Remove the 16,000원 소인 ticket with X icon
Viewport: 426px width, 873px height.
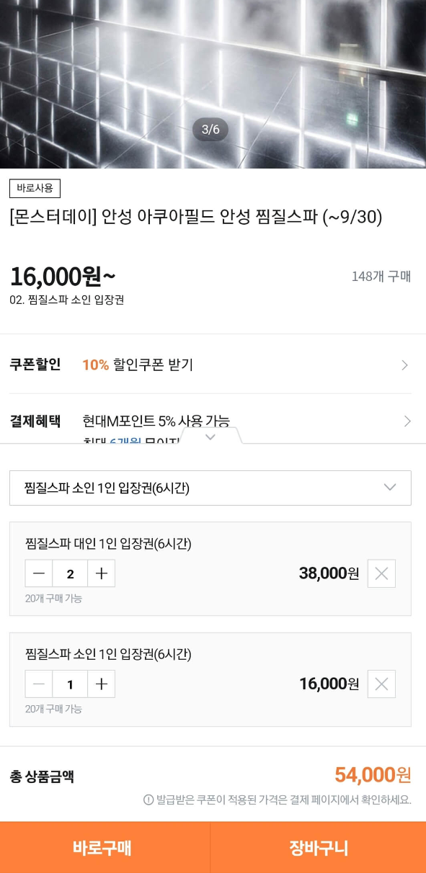coord(381,684)
